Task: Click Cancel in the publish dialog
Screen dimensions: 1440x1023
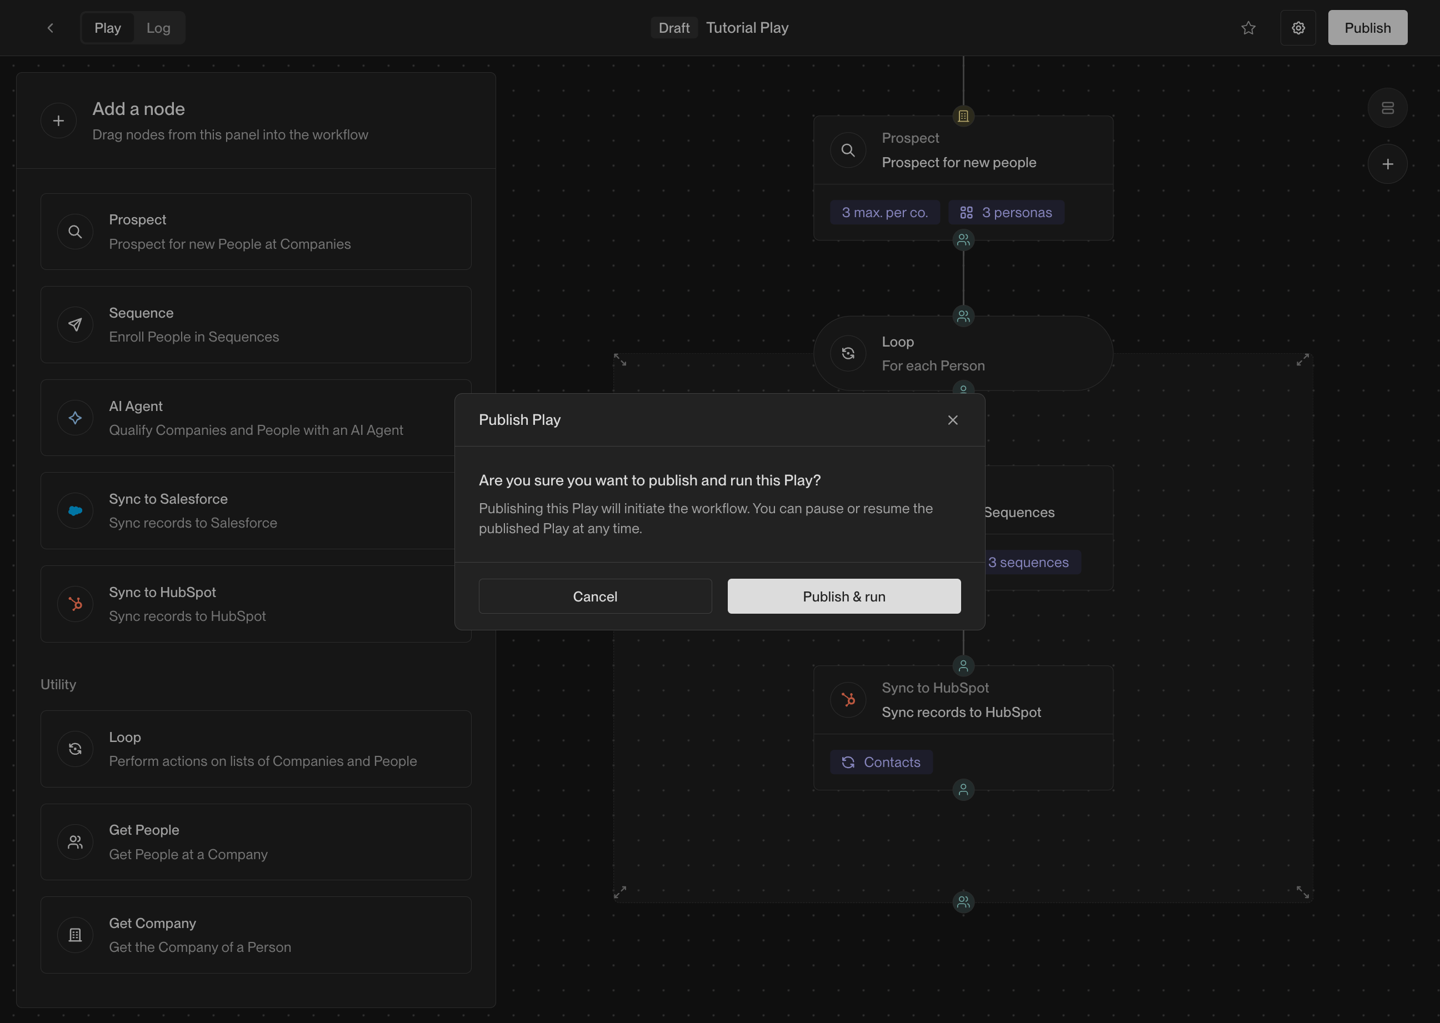Action: pyautogui.click(x=594, y=596)
